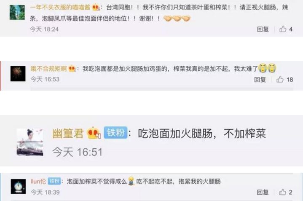Click the 铁粉 badge next to llun伦
The width and height of the screenshot is (303, 201).
tap(54, 181)
